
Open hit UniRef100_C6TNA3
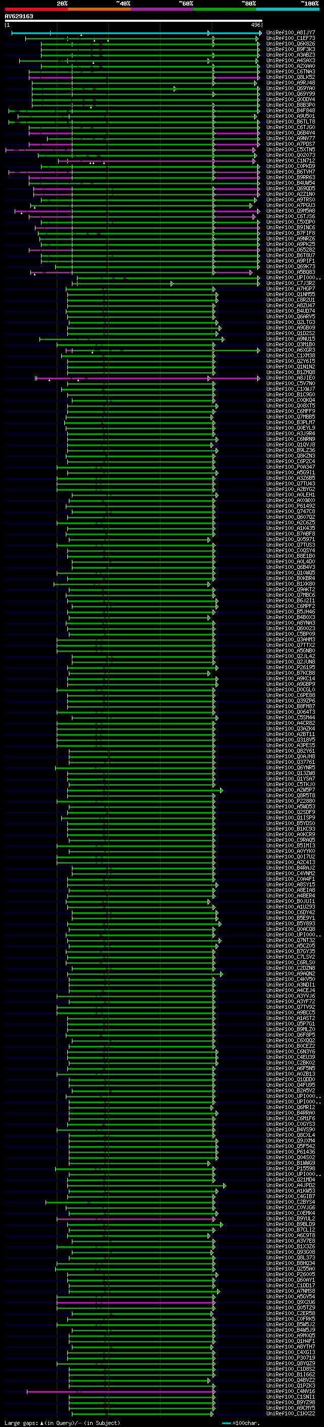(291, 71)
